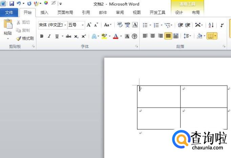Screen dimensions: 231x158
Task: Open the Font dialog launcher
Action: click(x=136, y=46)
